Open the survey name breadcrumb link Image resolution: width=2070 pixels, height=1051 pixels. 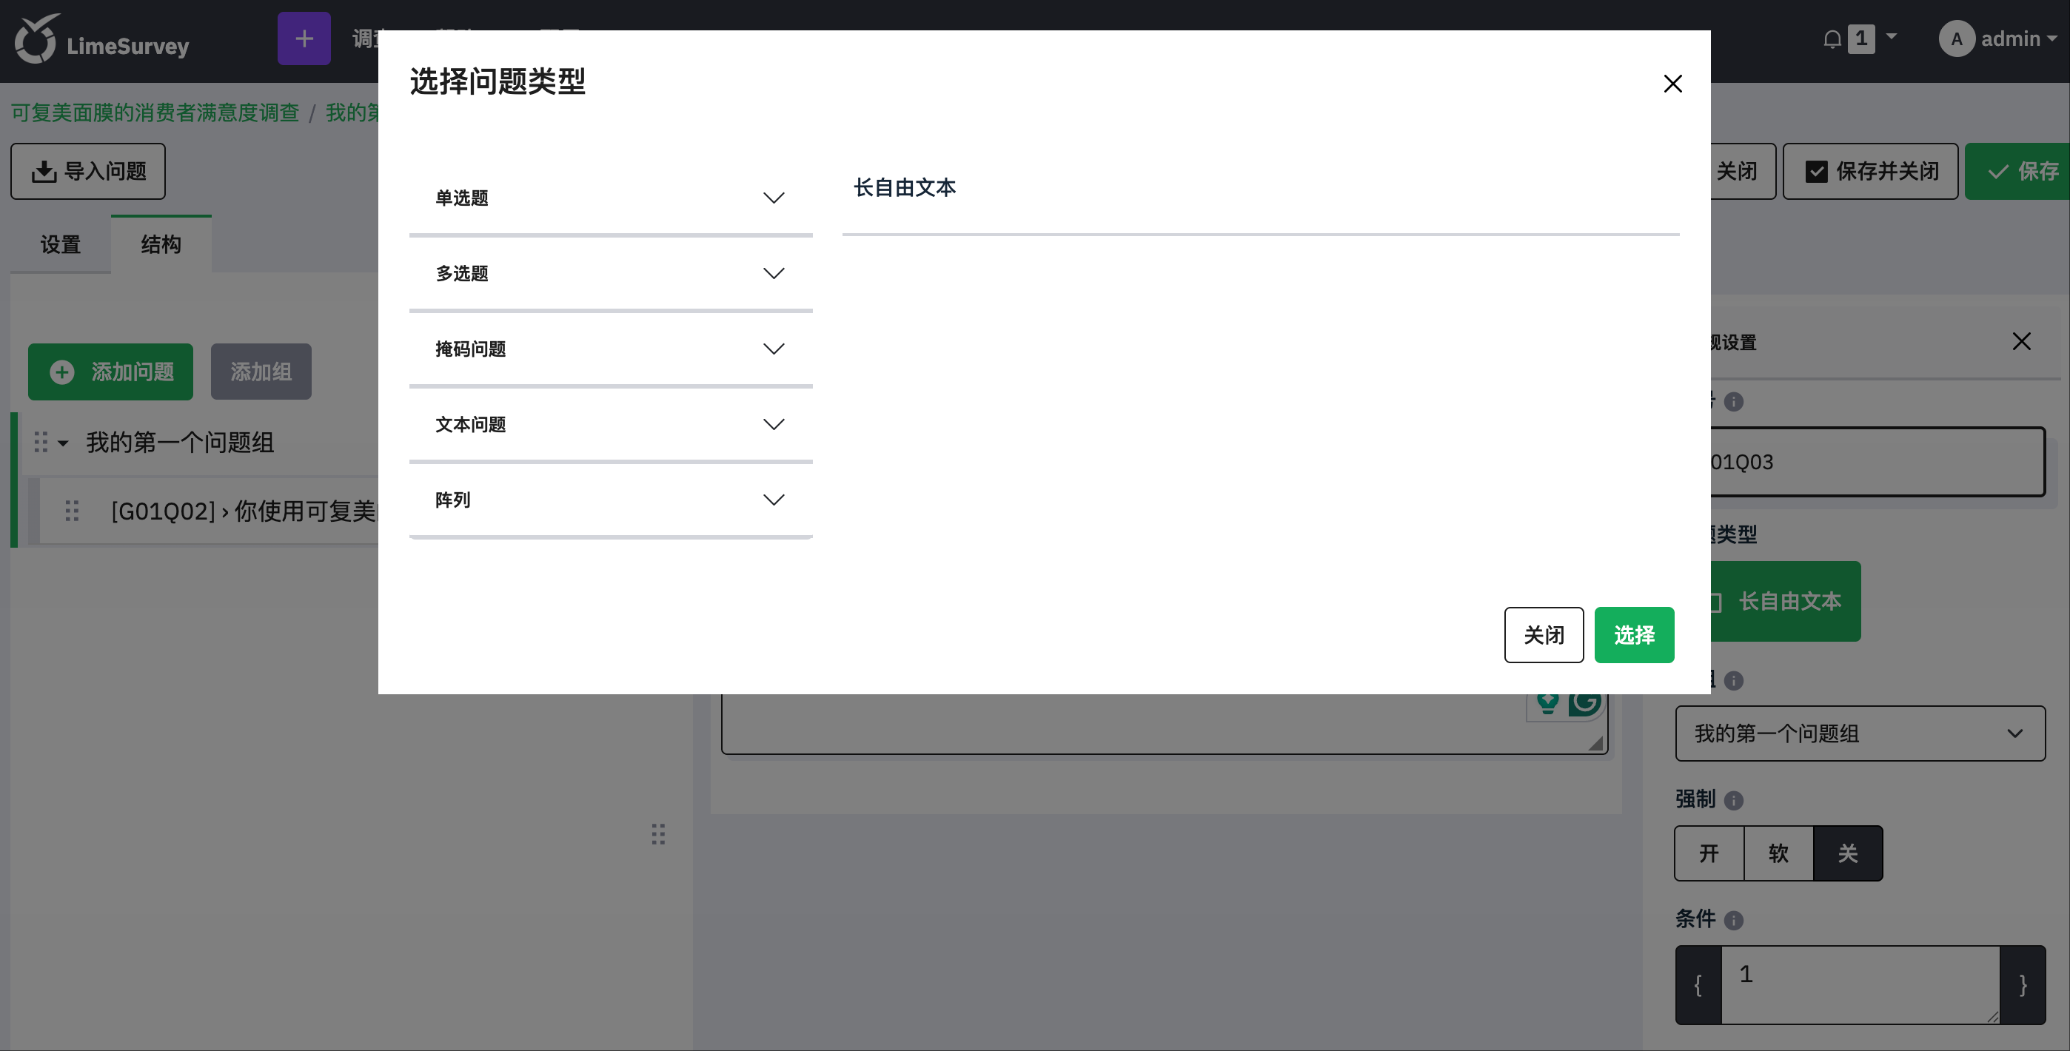[x=155, y=113]
